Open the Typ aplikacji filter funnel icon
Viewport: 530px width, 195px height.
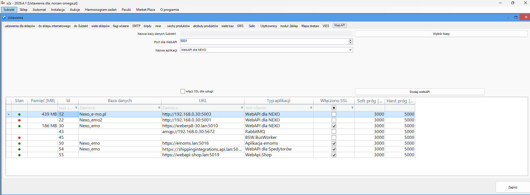(x=311, y=108)
